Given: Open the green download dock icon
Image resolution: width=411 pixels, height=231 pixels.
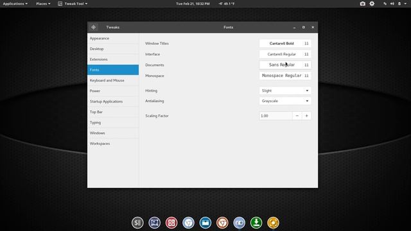Looking at the screenshot, I should pyautogui.click(x=256, y=223).
